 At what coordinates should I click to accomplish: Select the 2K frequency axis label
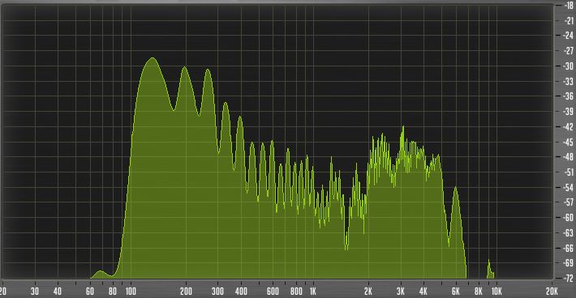click(368, 292)
